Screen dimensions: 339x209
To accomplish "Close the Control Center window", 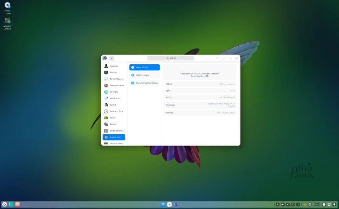I will pos(237,58).
